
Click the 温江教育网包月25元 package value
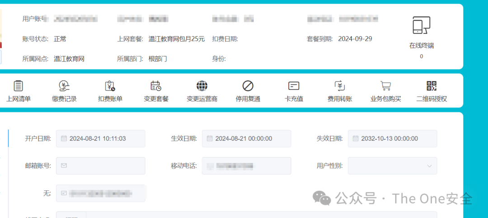177,39
